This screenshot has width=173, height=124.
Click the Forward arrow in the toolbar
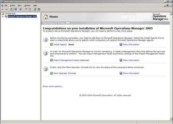[x=7, y=9]
